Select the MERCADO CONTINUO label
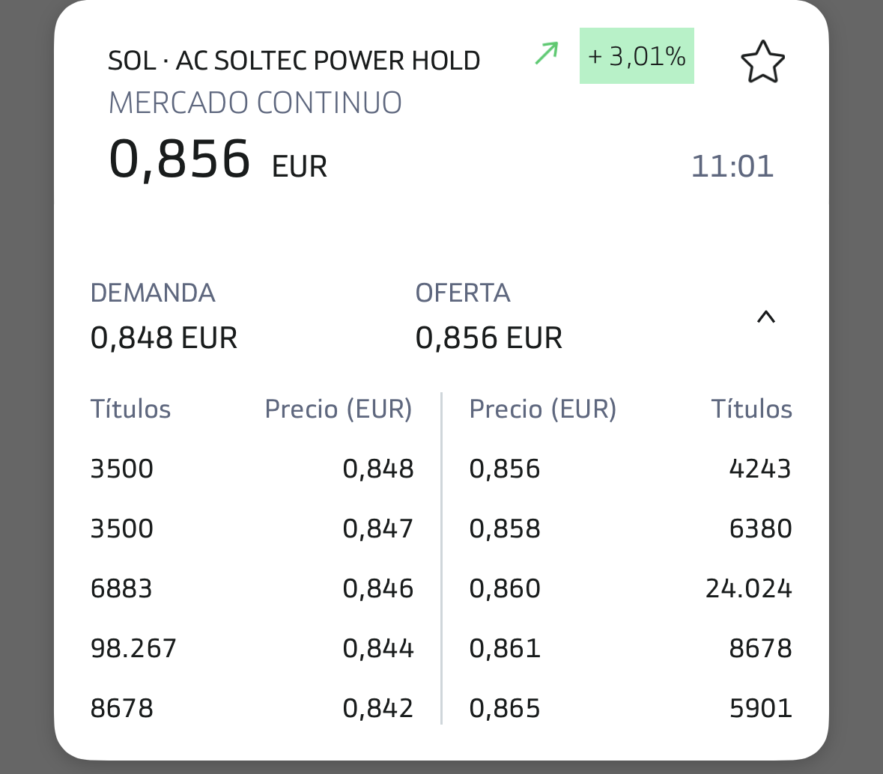The image size is (883, 774). 255,103
